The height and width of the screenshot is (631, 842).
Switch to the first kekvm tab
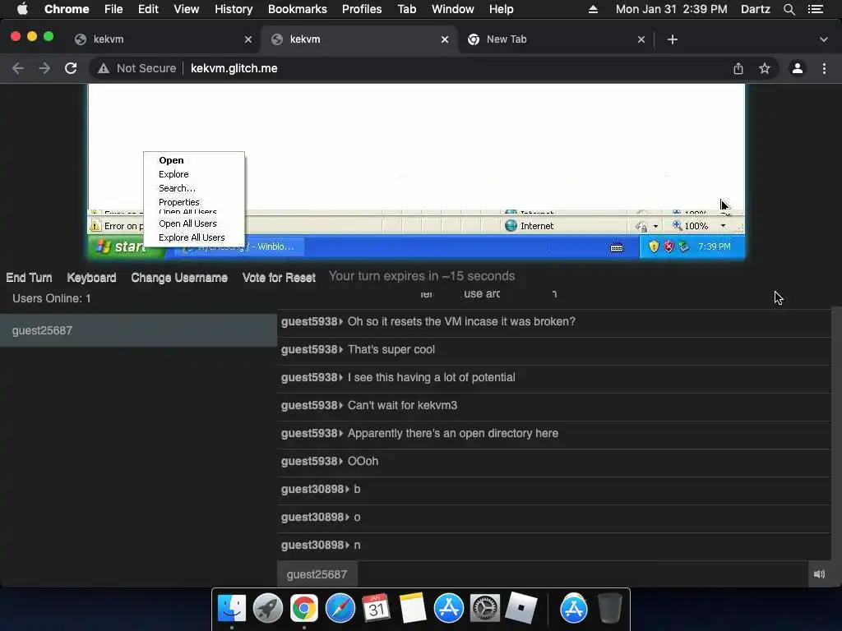coord(162,39)
